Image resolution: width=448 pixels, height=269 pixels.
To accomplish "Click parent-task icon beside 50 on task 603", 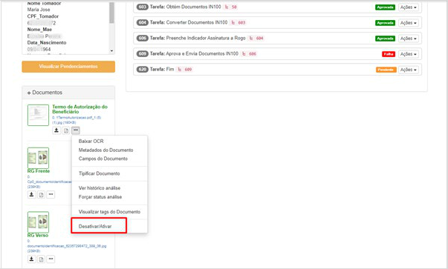I will point(227,7).
